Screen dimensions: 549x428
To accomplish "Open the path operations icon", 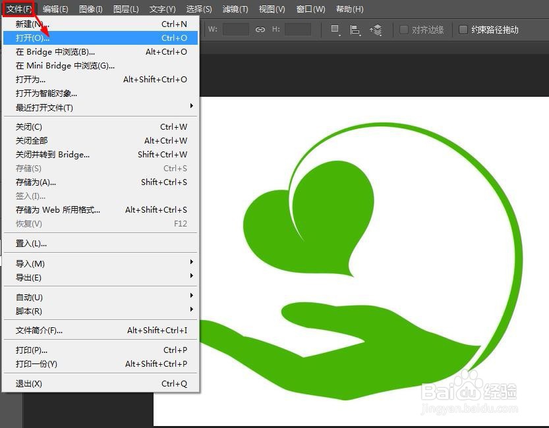I will tap(335, 30).
